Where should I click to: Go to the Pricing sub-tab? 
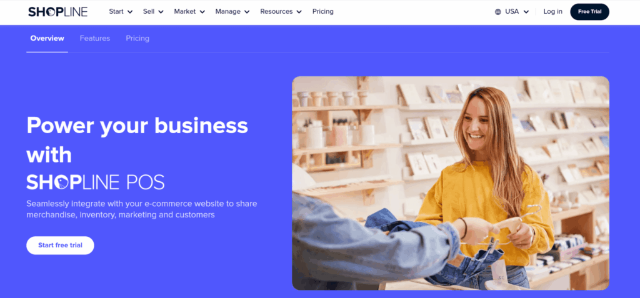coord(137,38)
